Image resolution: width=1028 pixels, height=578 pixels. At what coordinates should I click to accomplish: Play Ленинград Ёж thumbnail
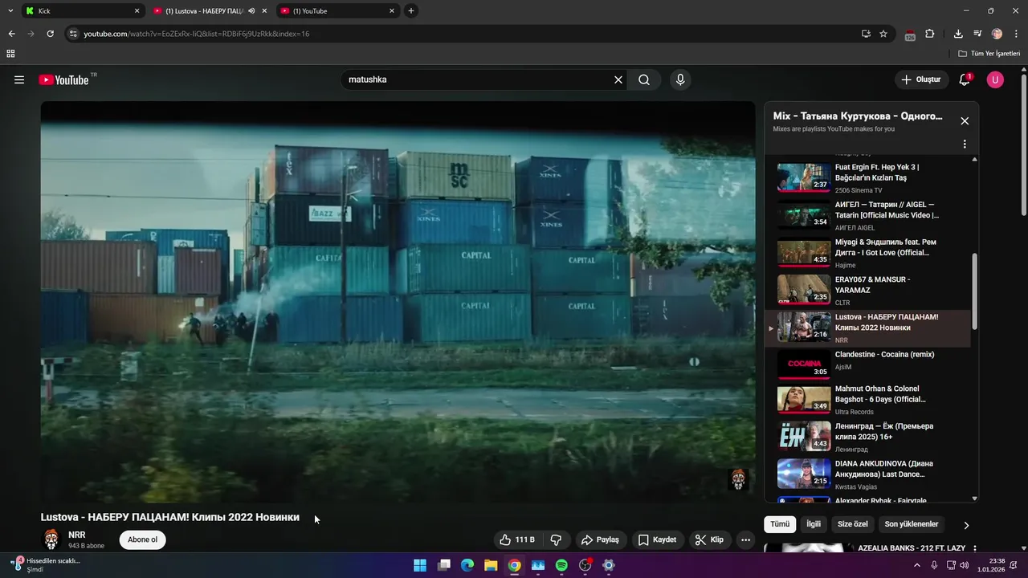(x=804, y=436)
